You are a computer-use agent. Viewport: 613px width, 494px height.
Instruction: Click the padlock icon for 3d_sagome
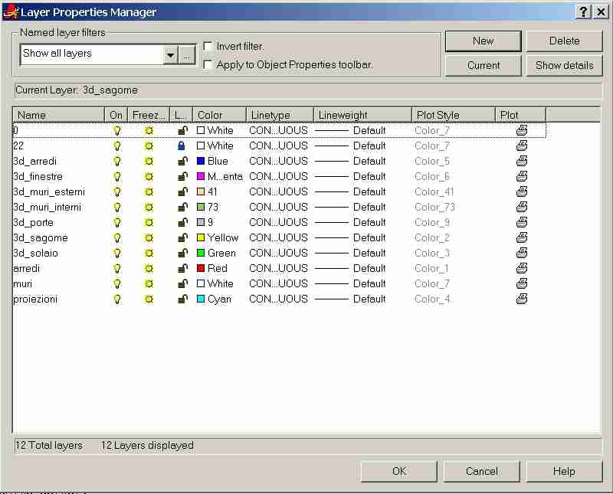(182, 238)
